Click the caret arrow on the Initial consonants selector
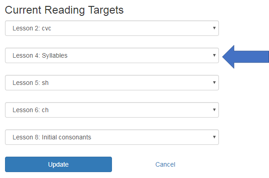 tap(214, 137)
